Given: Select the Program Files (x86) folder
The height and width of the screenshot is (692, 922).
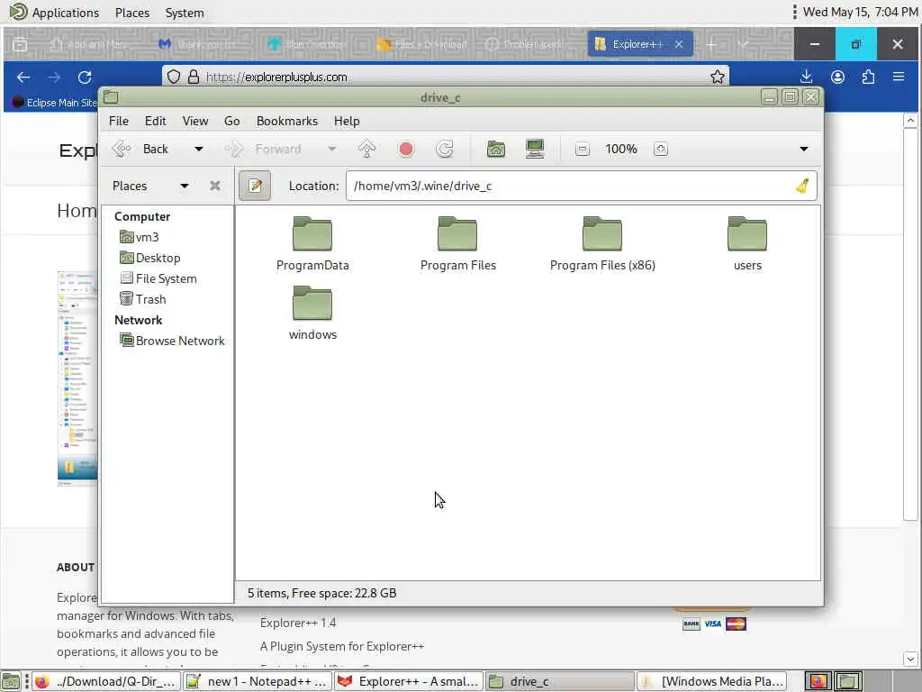Looking at the screenshot, I should point(602,243).
